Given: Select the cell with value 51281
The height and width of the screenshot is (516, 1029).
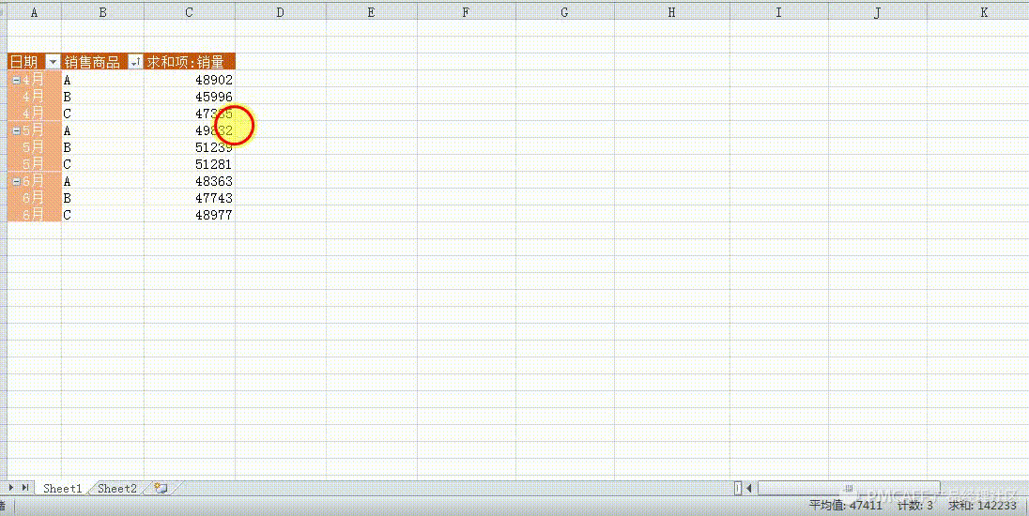Looking at the screenshot, I should click(x=189, y=164).
